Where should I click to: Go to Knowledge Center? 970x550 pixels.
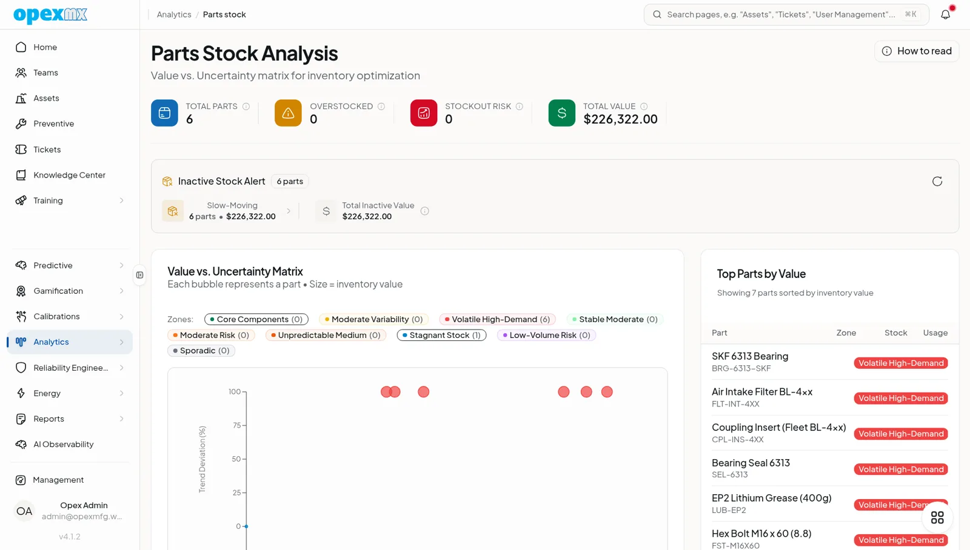(x=70, y=175)
